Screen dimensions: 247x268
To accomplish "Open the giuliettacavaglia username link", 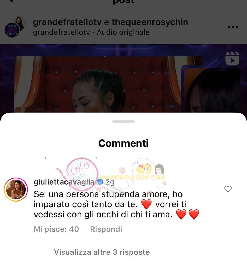I will [64, 182].
